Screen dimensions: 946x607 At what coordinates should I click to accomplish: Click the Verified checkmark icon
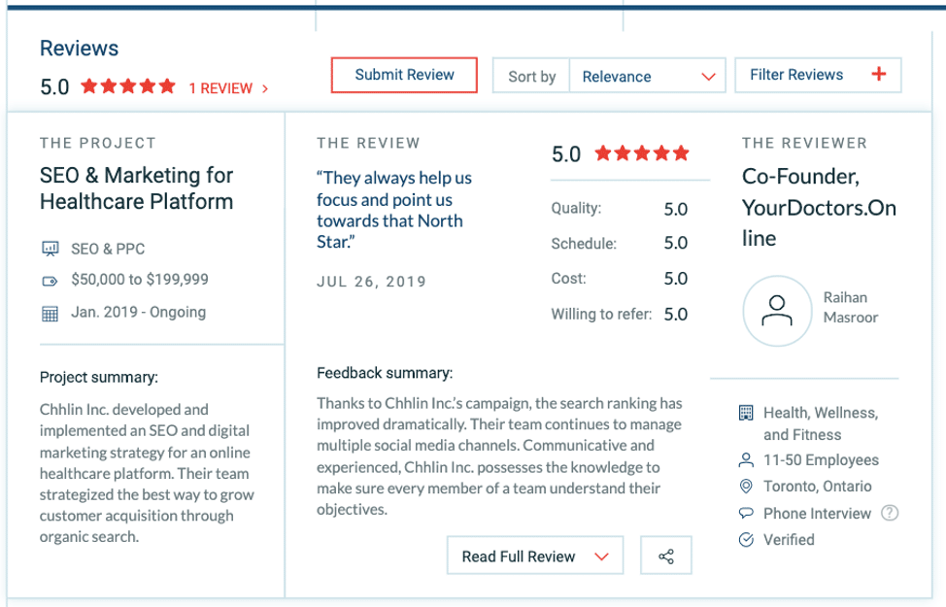point(746,540)
